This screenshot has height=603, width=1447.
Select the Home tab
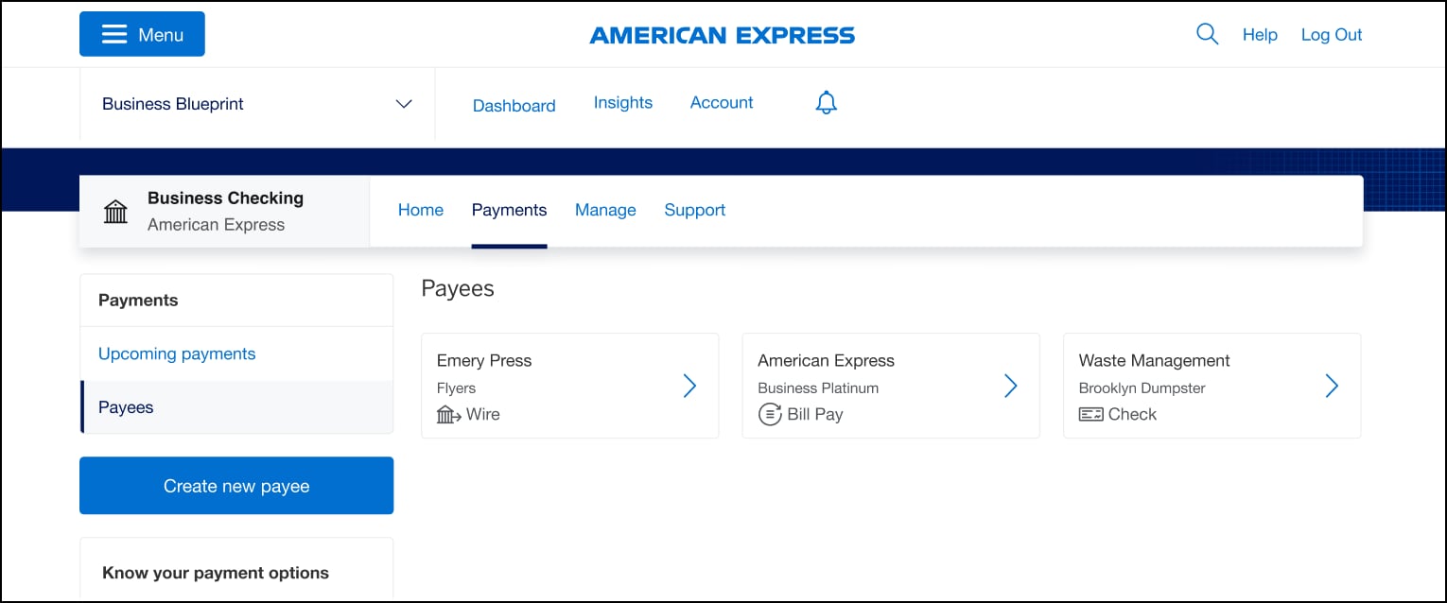[x=421, y=210]
